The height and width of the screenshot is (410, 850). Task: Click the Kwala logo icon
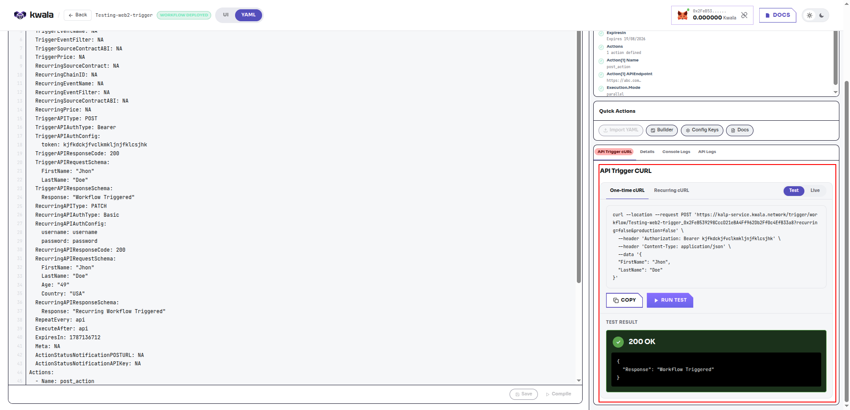[x=20, y=15]
